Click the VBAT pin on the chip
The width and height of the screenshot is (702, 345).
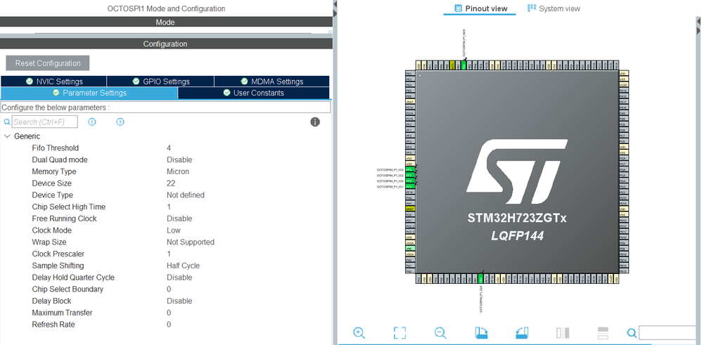coord(410,102)
